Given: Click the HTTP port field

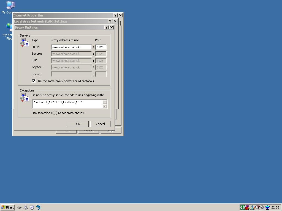Looking at the screenshot, I should (x=101, y=47).
